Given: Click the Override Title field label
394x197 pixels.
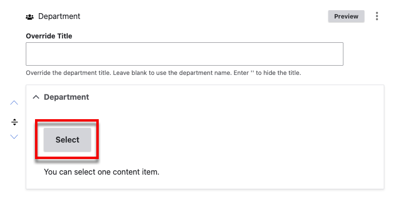Looking at the screenshot, I should click(49, 36).
